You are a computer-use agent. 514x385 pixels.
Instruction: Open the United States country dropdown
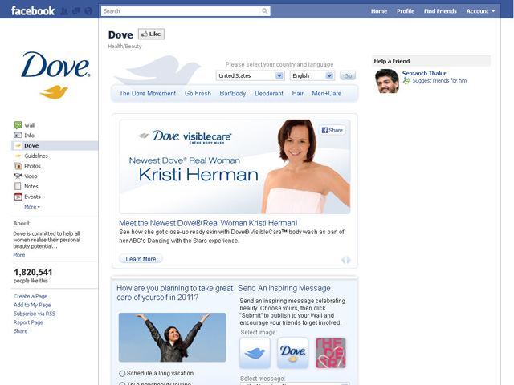click(x=250, y=75)
